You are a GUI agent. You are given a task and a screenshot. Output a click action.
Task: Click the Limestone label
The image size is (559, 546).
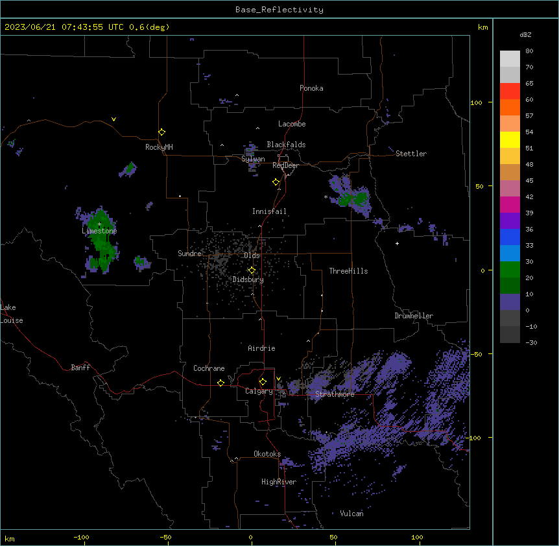point(99,231)
